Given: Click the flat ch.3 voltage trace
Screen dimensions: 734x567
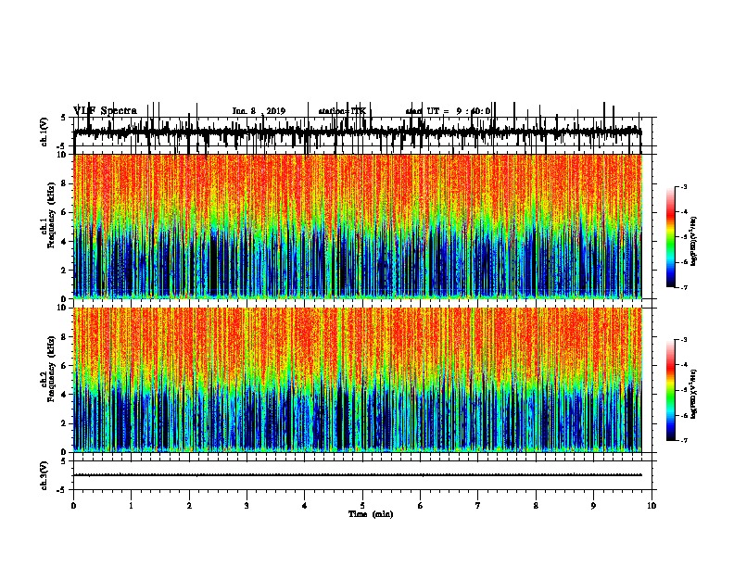Looking at the screenshot, I should click(357, 475).
